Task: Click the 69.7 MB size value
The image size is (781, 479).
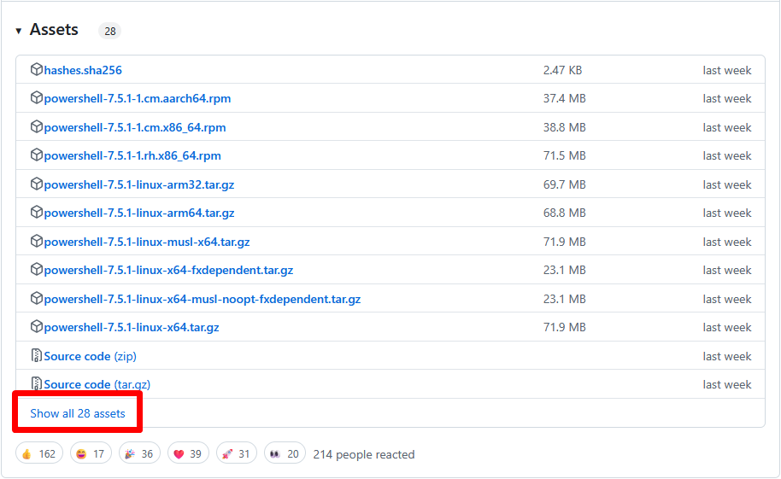Action: point(564,184)
